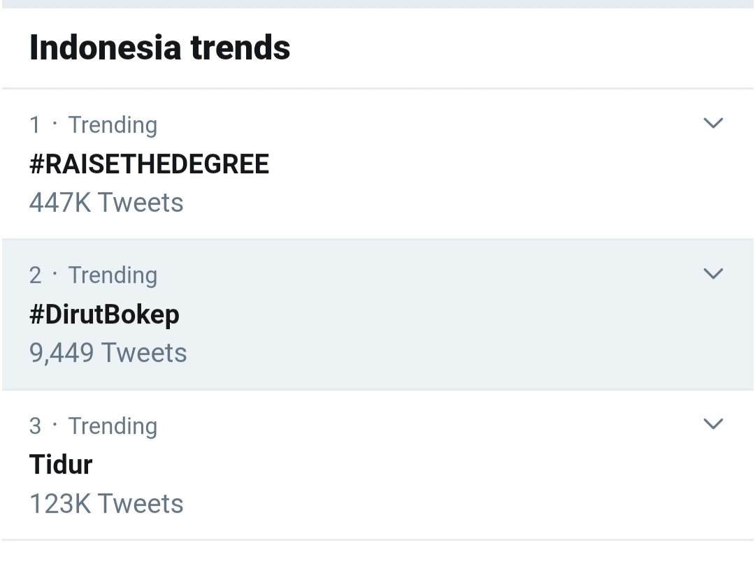
Task: Show more options for Tidur trend
Action: click(x=712, y=424)
